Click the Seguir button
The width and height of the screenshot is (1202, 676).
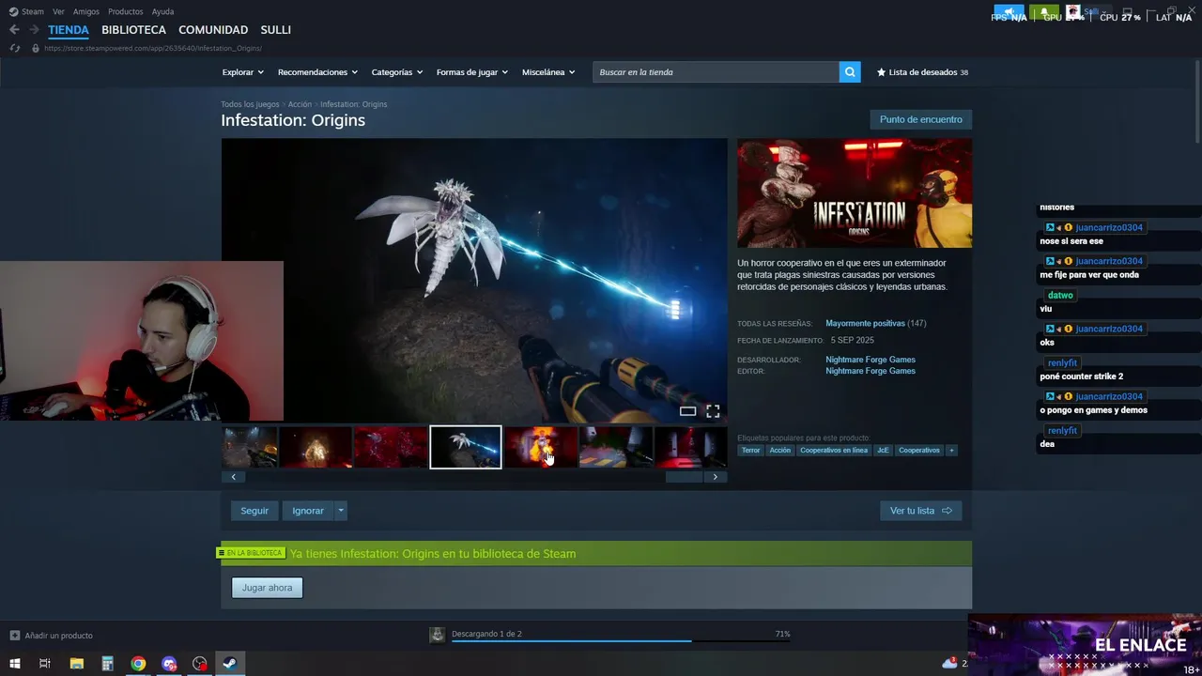tap(254, 511)
